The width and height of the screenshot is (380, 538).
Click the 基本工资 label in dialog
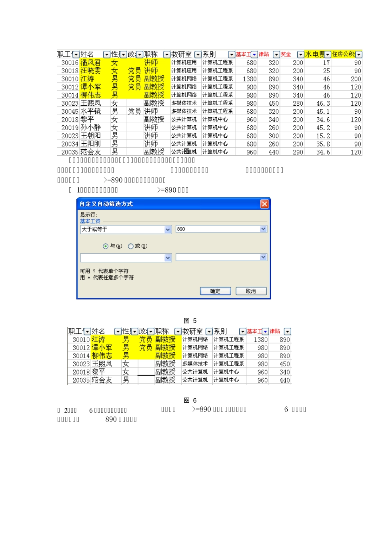coord(90,221)
